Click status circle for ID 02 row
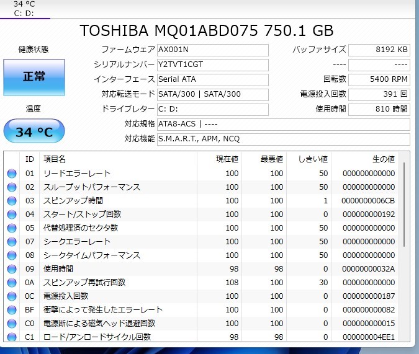 tap(12, 187)
